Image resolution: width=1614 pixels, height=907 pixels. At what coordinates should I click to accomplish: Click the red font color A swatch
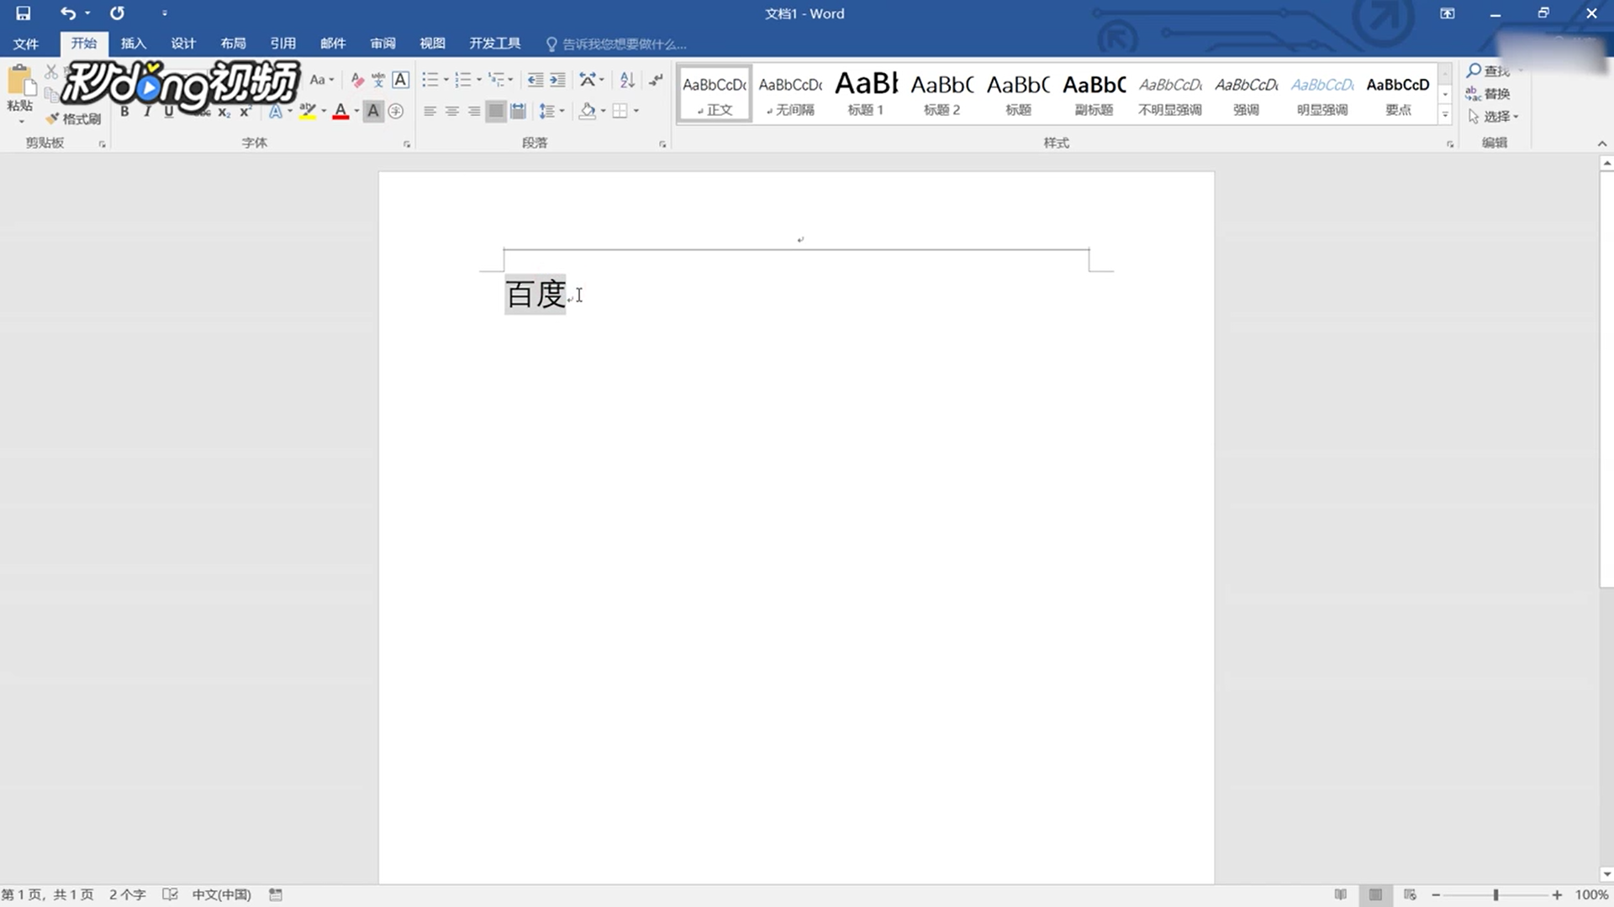(x=340, y=111)
